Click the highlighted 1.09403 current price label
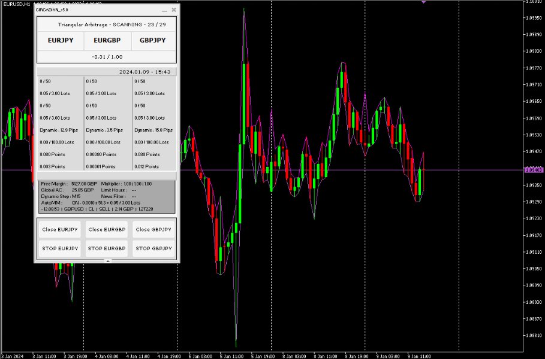This screenshot has height=359, width=545. pos(534,170)
